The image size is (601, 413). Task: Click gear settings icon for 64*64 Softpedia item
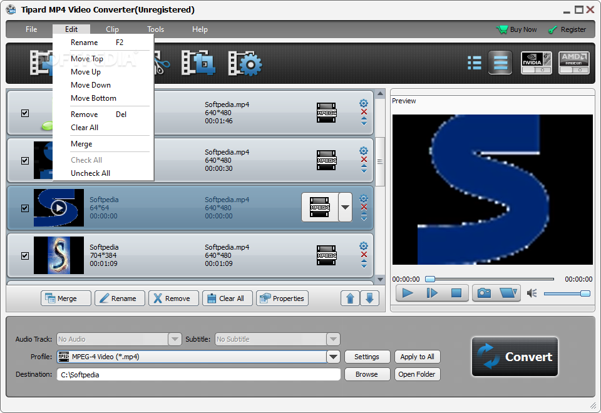coord(363,198)
